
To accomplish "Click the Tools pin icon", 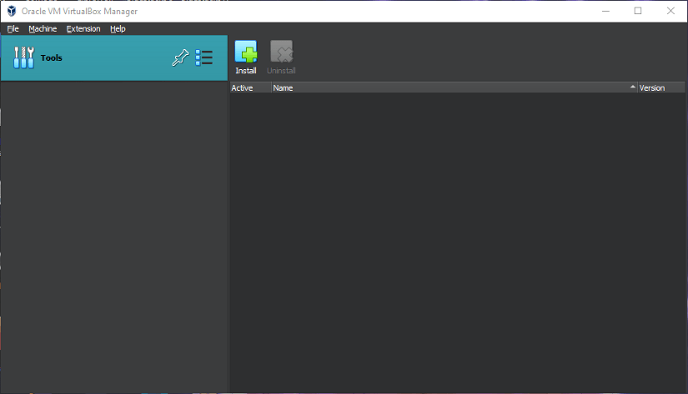I will click(x=180, y=57).
